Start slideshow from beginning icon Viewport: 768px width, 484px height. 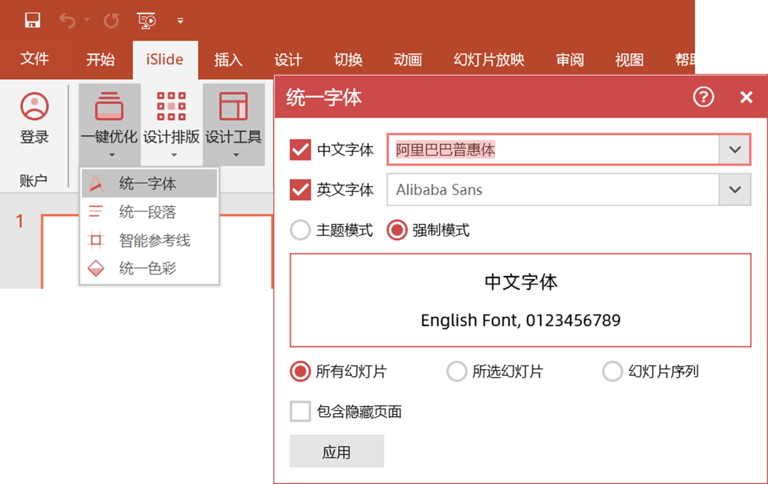pos(147,21)
